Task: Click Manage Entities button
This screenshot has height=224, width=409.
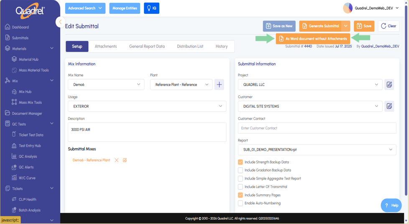Action: [125, 8]
